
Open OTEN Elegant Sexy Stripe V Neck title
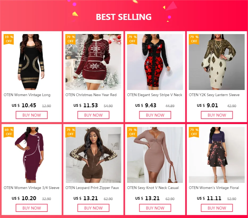[155, 95]
